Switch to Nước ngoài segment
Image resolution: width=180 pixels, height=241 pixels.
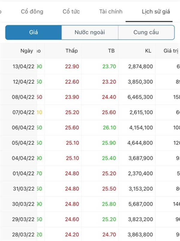pos(90,33)
